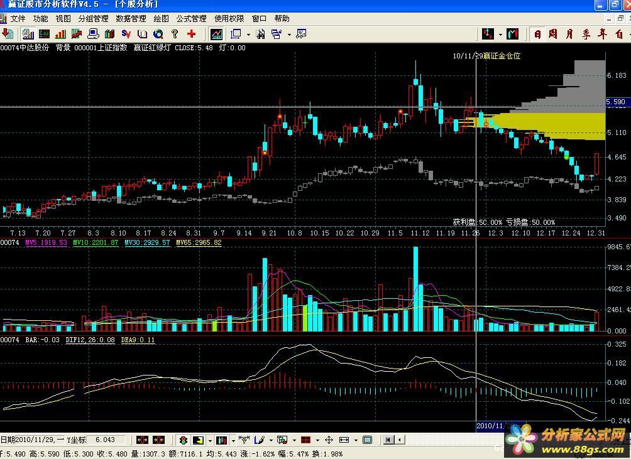Open dropdown next to pen drawing tool
This screenshot has width=631, height=459.
(x=271, y=441)
